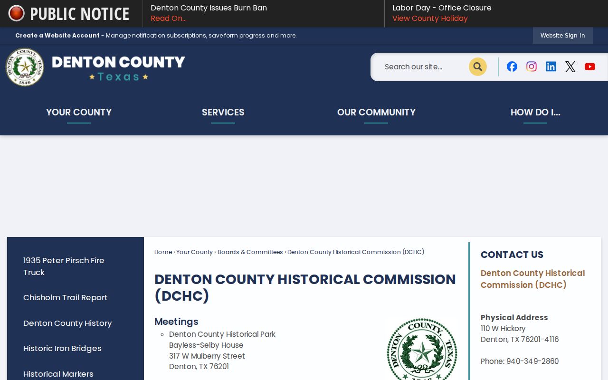Open the Your County menu
The image size is (608, 380).
(79, 113)
